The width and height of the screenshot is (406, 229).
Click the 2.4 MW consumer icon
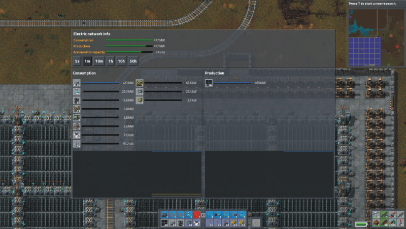point(77,126)
